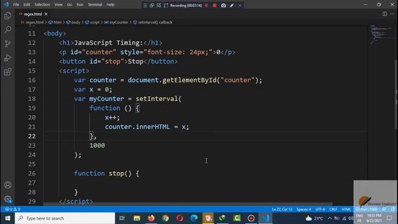Viewport: 398px width, 224px height.
Task: Open the 21°C weather widget
Action: point(314,218)
